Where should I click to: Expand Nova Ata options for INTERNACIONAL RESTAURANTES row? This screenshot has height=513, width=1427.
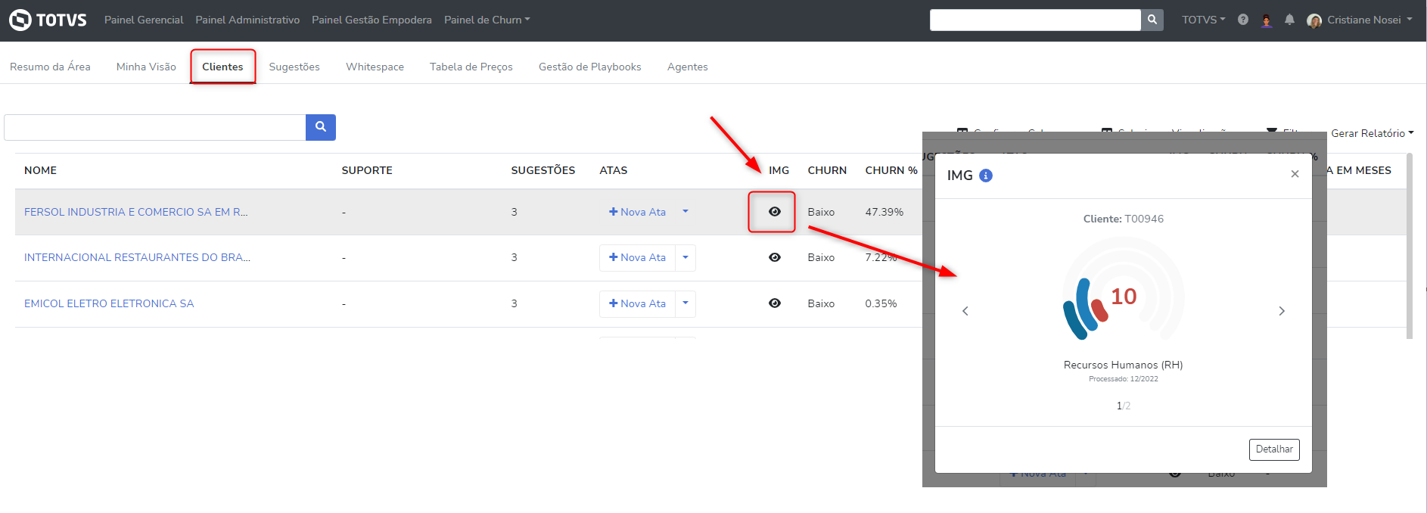[x=686, y=257]
